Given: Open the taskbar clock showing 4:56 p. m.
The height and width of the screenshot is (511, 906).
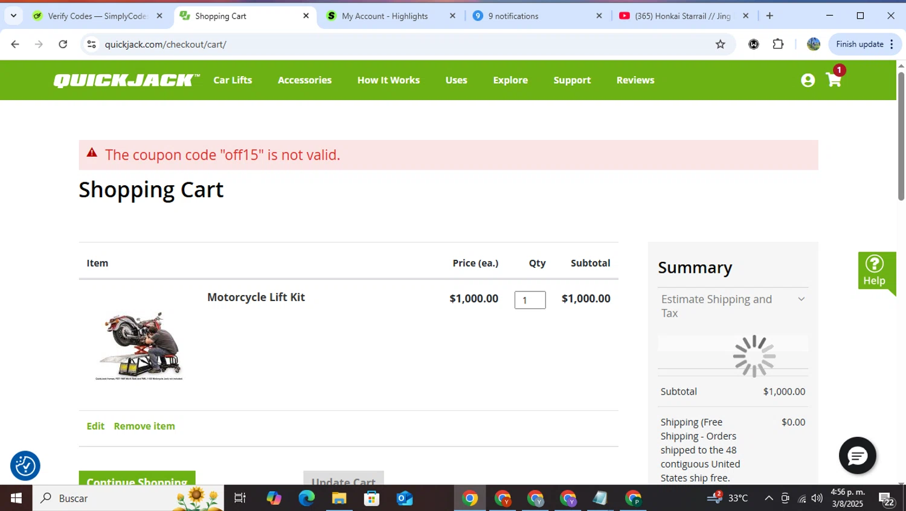Looking at the screenshot, I should (x=847, y=498).
